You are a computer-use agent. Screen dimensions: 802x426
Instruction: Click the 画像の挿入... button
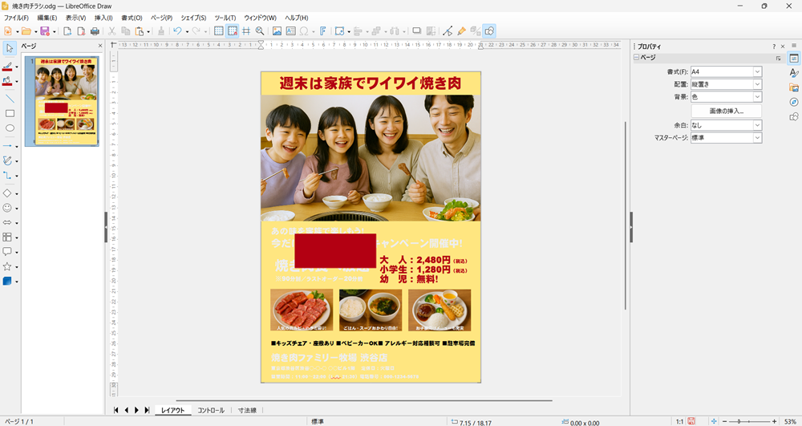pyautogui.click(x=727, y=111)
